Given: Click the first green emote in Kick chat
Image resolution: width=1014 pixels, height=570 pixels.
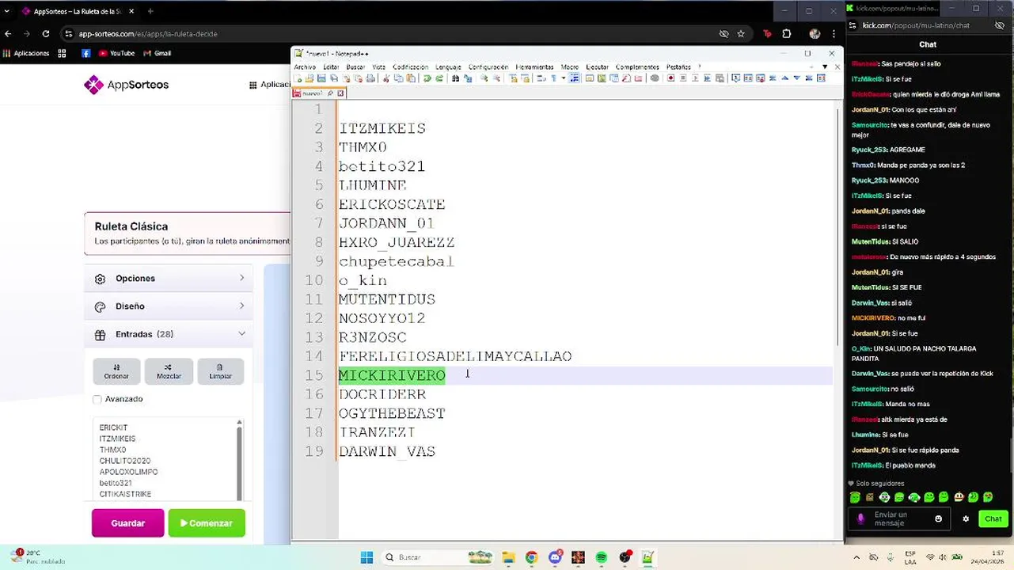Looking at the screenshot, I should 855,497.
